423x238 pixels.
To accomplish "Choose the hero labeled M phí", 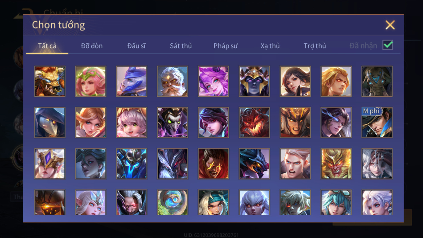I will pyautogui.click(x=377, y=123).
